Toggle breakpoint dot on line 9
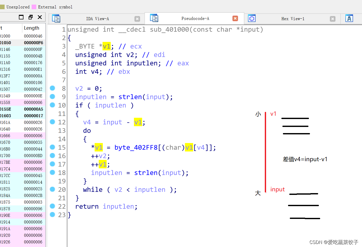The width and height of the screenshot is (362, 247). 53,97
